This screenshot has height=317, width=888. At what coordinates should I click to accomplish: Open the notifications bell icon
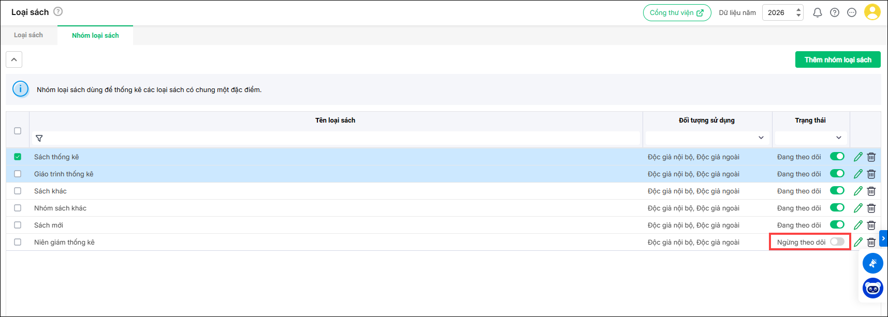817,13
